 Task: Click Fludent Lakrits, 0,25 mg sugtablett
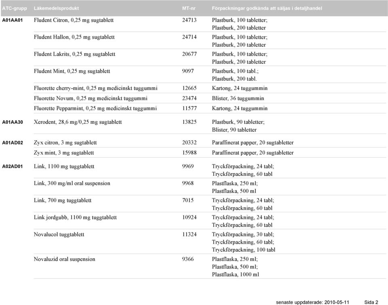click(x=74, y=54)
